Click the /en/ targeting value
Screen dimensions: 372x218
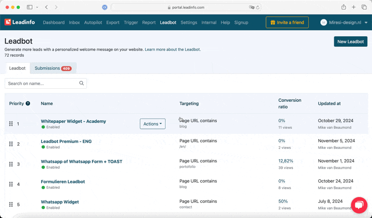182,146
